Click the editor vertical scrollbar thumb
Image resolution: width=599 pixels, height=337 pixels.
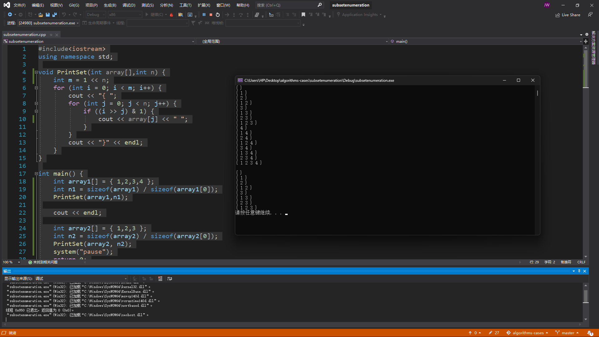(x=586, y=69)
